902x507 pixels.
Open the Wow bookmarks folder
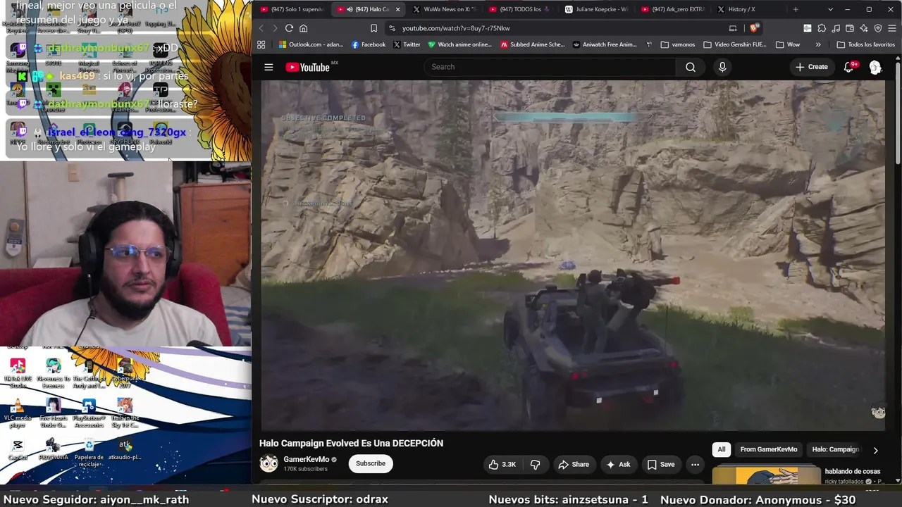point(787,44)
